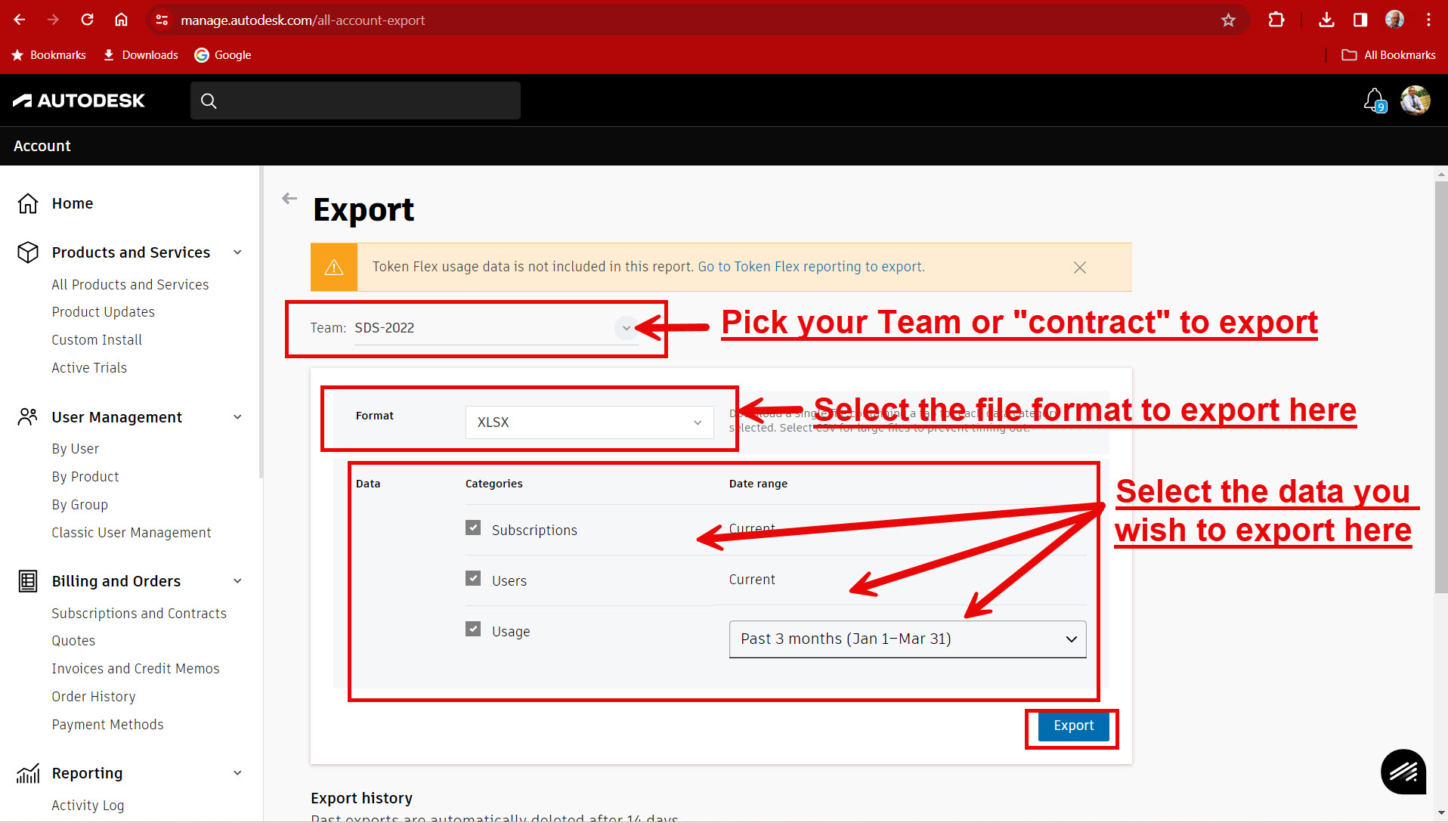Open All Bookmarks folder
Screen dimensions: 1448x823
coord(1388,55)
